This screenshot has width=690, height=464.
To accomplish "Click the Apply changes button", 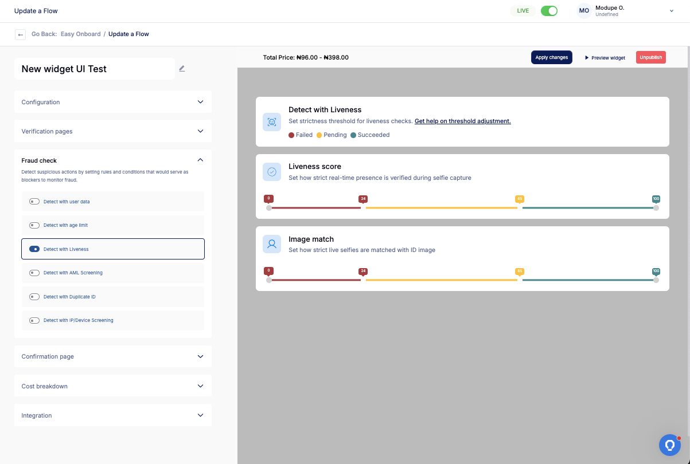I will [552, 57].
